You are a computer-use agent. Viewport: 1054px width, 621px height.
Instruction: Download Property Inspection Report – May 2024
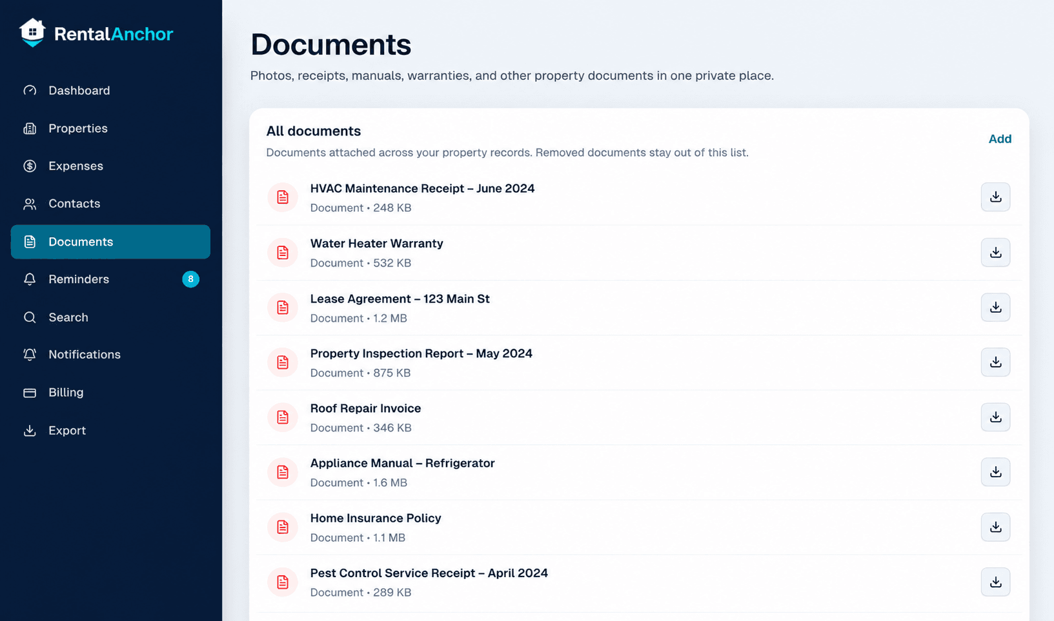[x=995, y=362]
